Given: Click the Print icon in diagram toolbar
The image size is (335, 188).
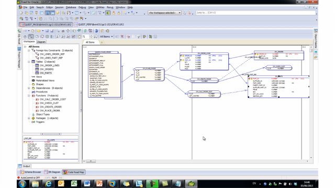Looking at the screenshot, I should [63, 31].
